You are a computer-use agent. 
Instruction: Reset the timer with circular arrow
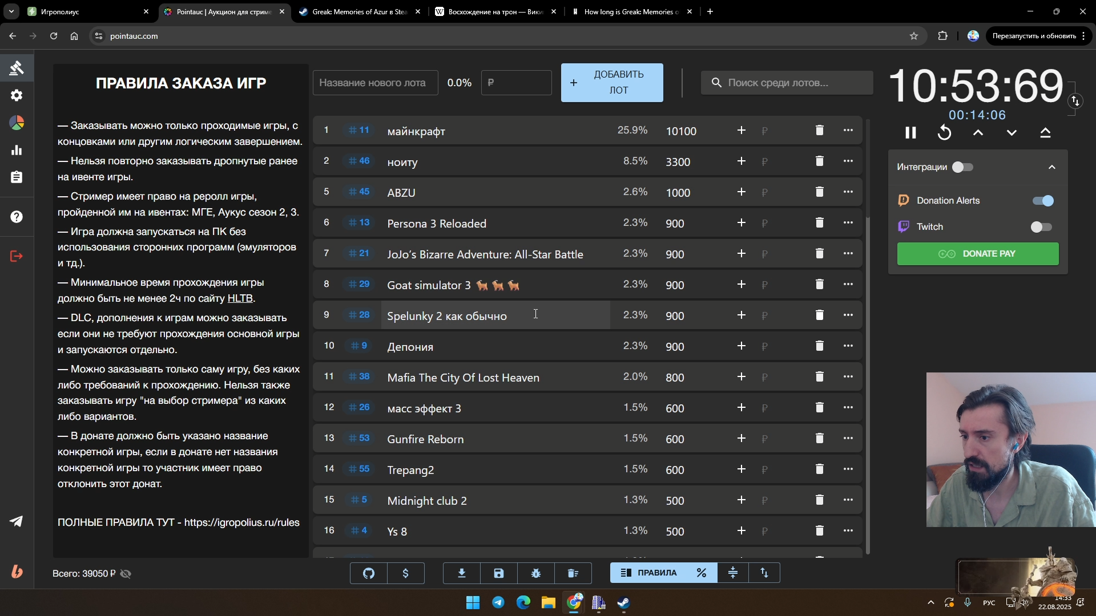pyautogui.click(x=944, y=133)
